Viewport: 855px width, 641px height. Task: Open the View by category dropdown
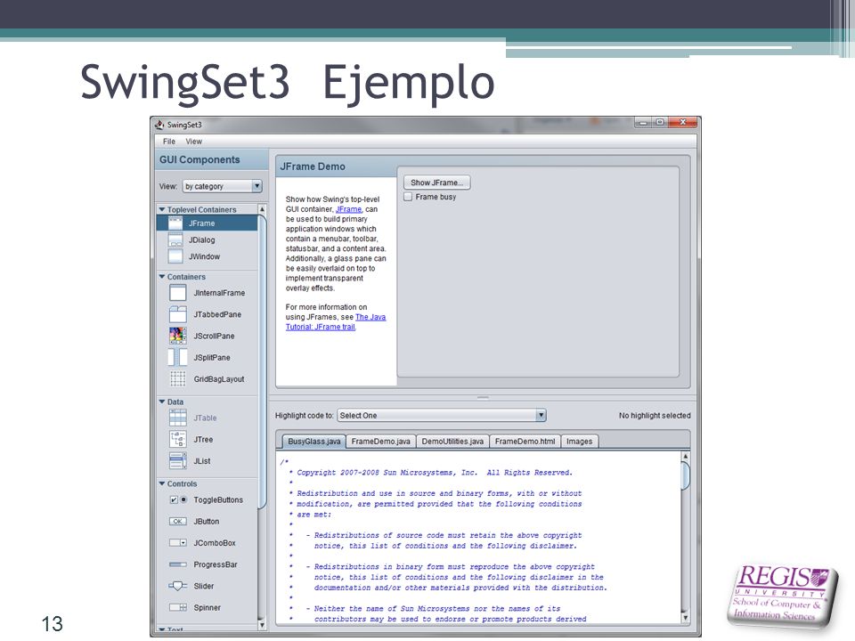click(x=223, y=186)
